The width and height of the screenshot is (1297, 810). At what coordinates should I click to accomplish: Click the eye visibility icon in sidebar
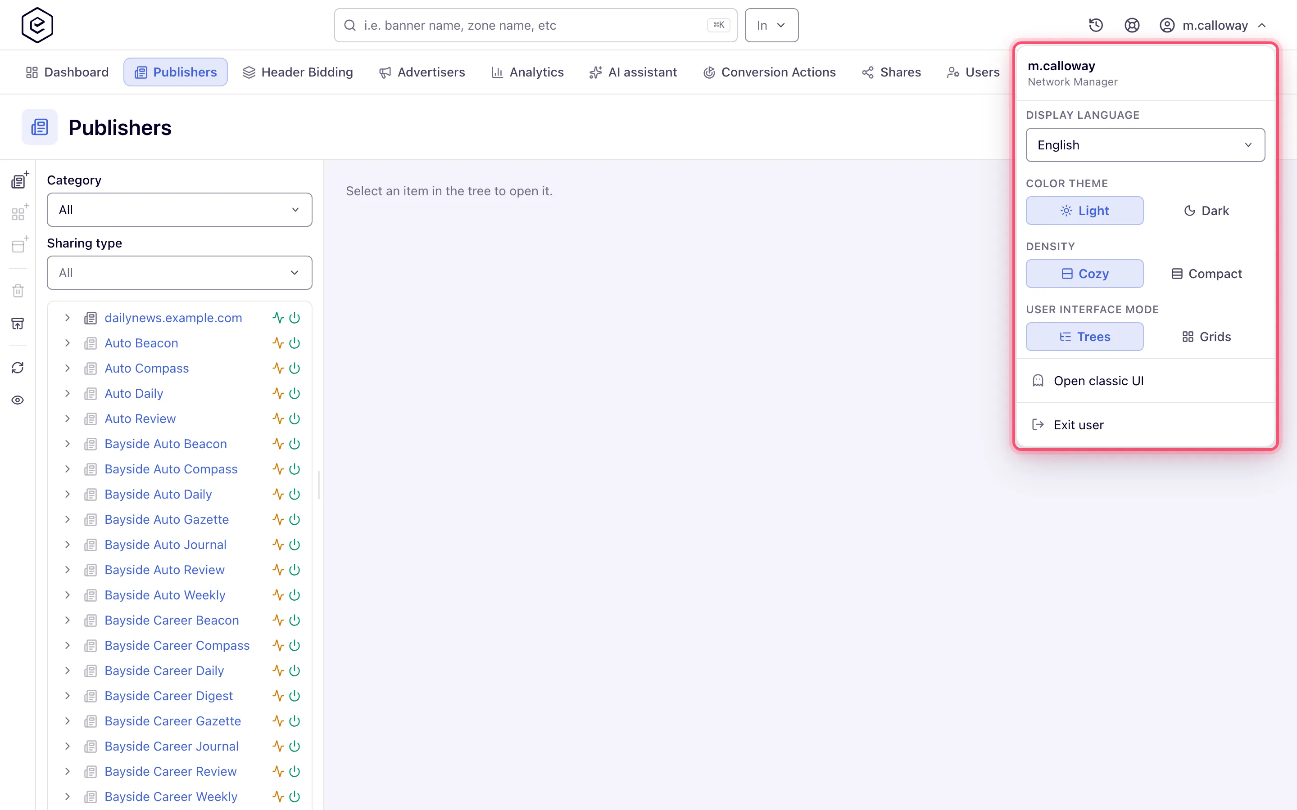(x=18, y=400)
